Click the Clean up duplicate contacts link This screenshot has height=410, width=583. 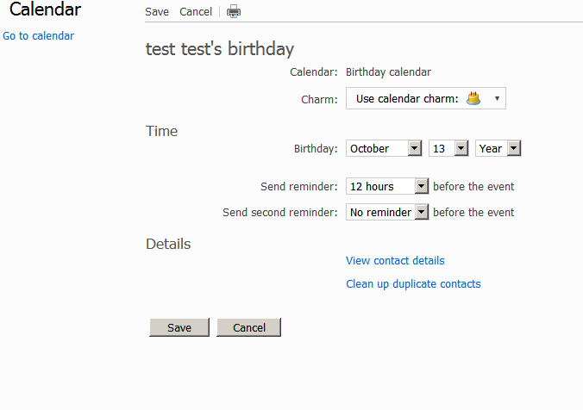(x=413, y=284)
